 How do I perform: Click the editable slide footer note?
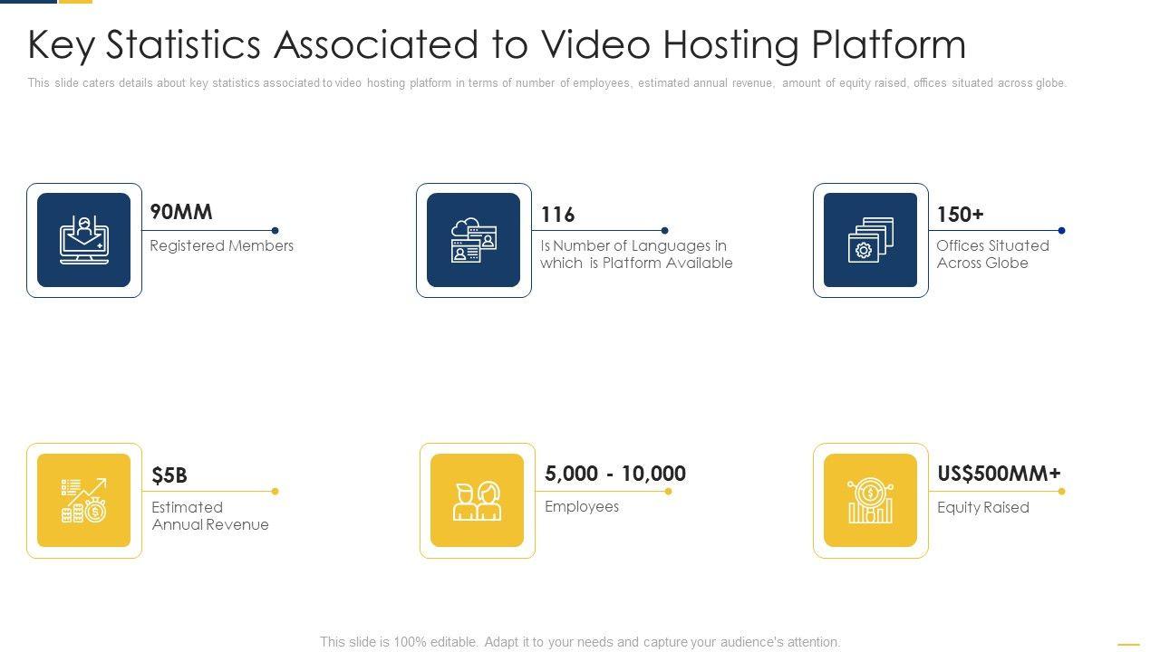click(580, 642)
